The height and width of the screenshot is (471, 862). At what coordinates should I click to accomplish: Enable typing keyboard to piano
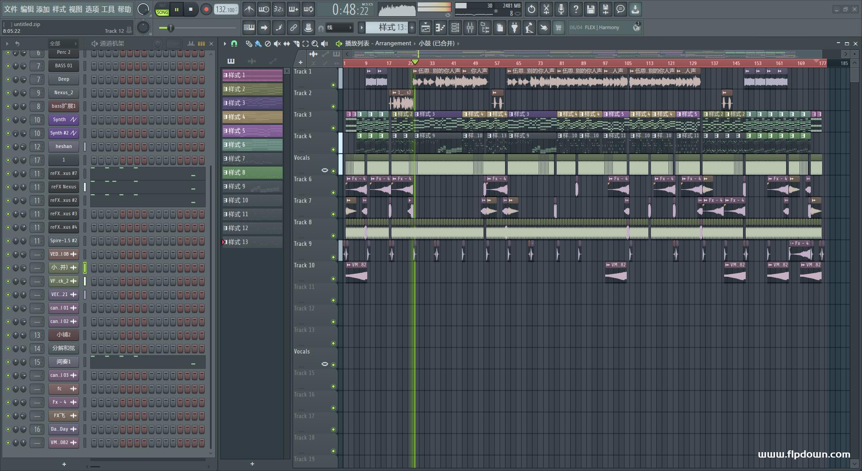[249, 27]
